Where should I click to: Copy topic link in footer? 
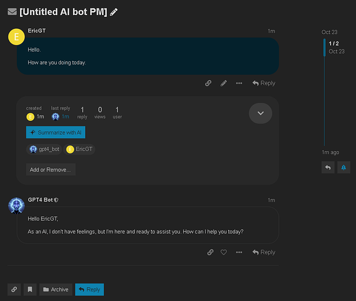click(x=14, y=290)
